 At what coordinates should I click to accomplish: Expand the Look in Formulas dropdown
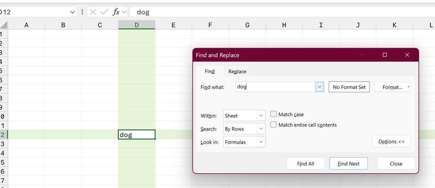click(261, 142)
